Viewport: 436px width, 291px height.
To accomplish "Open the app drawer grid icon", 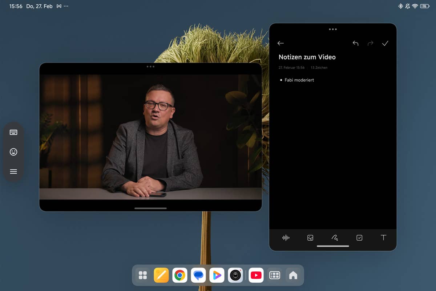I will coord(143,275).
